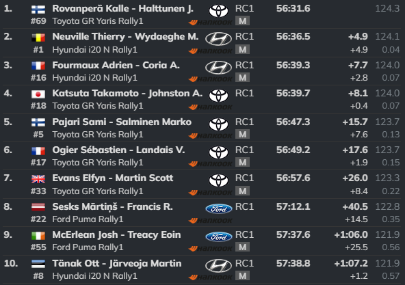Select Pajari Sami - Salminen Marko crew name
The image size is (405, 285).
(x=122, y=122)
